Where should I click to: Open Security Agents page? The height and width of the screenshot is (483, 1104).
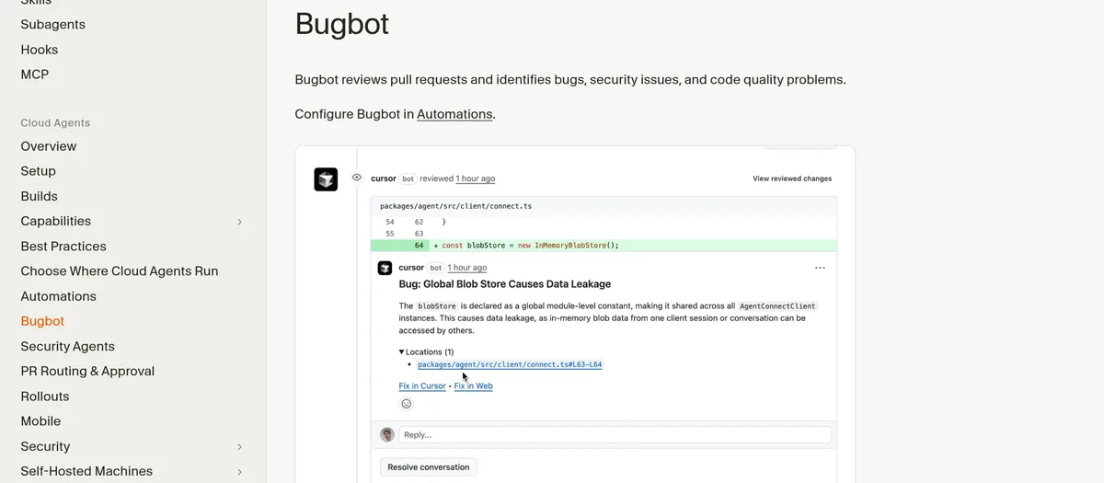pos(68,347)
